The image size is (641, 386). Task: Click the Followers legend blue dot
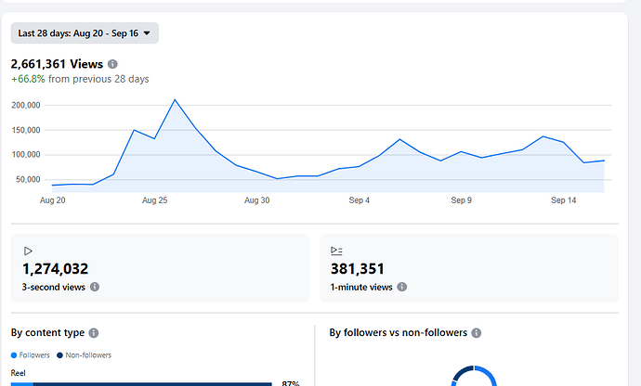[x=14, y=355]
